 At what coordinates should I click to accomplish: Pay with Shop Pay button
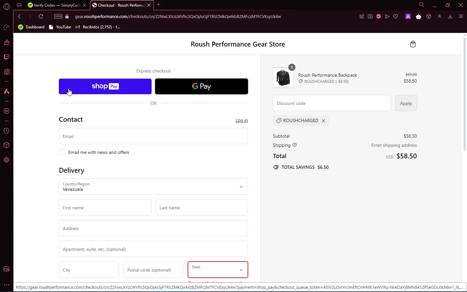105,86
